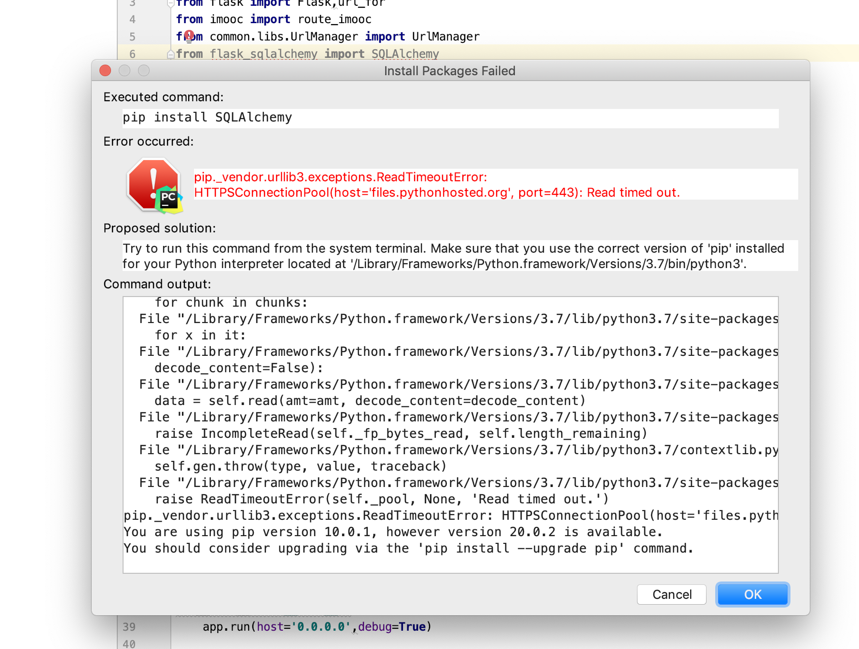Select the pip install SQLAlchemy command text
The height and width of the screenshot is (649, 859).
[207, 117]
